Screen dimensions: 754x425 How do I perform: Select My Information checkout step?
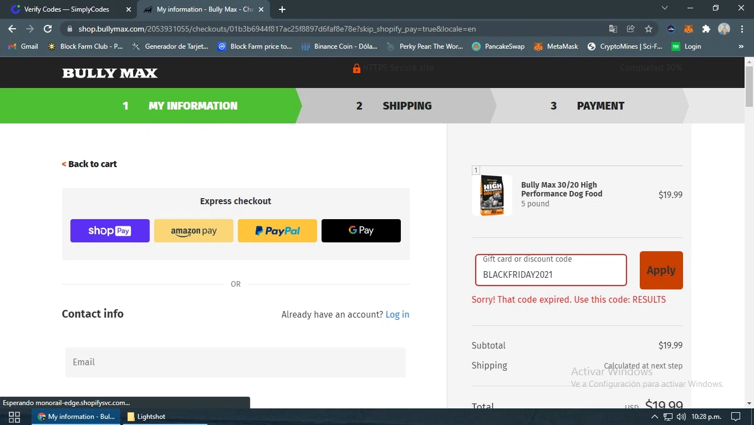pyautogui.click(x=180, y=106)
